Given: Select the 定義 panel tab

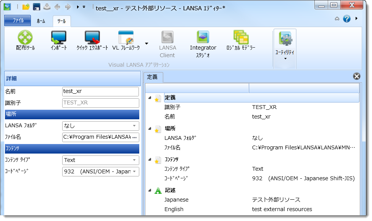Looking at the screenshot, I should [x=153, y=77].
